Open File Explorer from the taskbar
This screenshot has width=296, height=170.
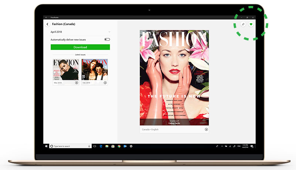pos(107,146)
